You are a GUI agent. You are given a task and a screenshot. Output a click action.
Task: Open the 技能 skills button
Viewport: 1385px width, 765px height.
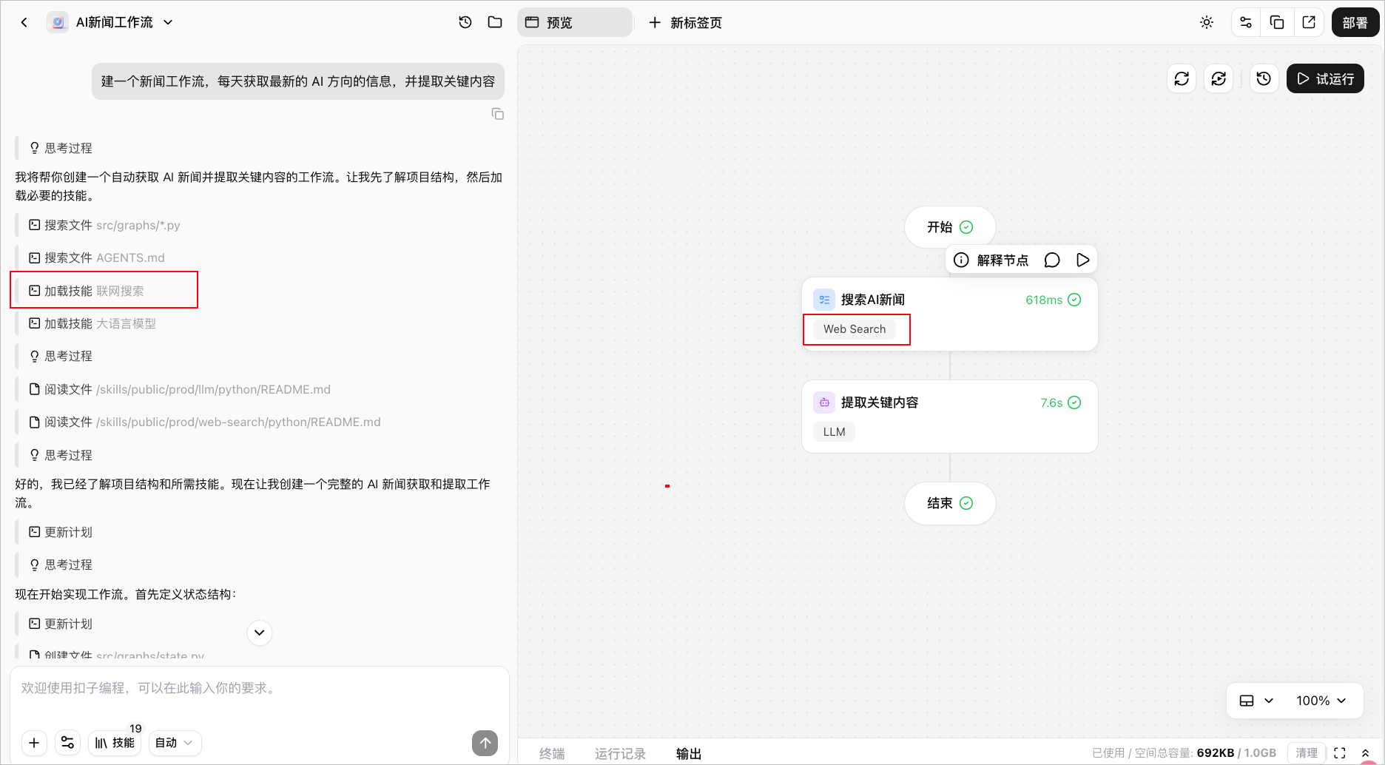[x=115, y=743]
